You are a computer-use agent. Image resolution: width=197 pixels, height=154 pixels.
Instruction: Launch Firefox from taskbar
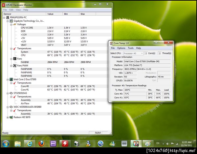click(x=41, y=143)
